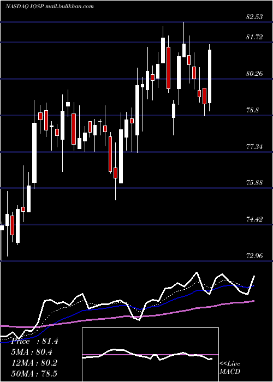The image size is (273, 382).
Task: Click the 5MA : 80.4 value
Action: coord(32,352)
